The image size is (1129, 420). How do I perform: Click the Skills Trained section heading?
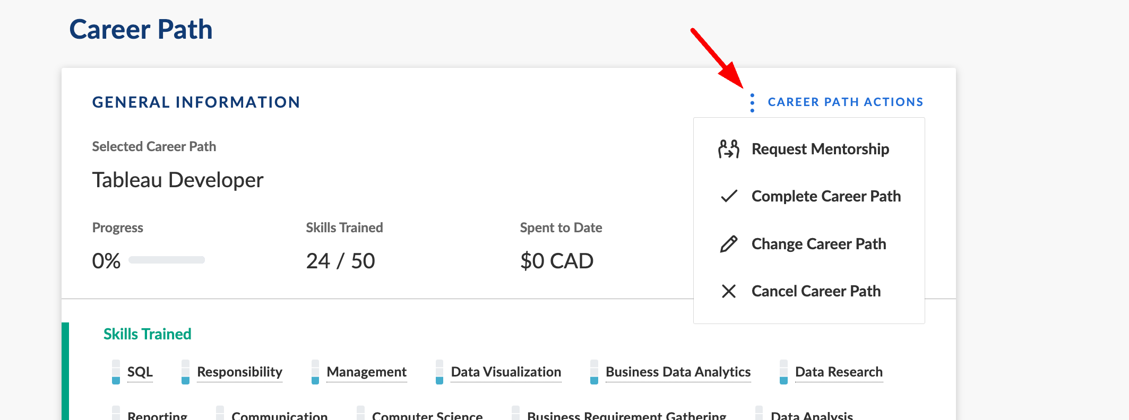pos(147,334)
